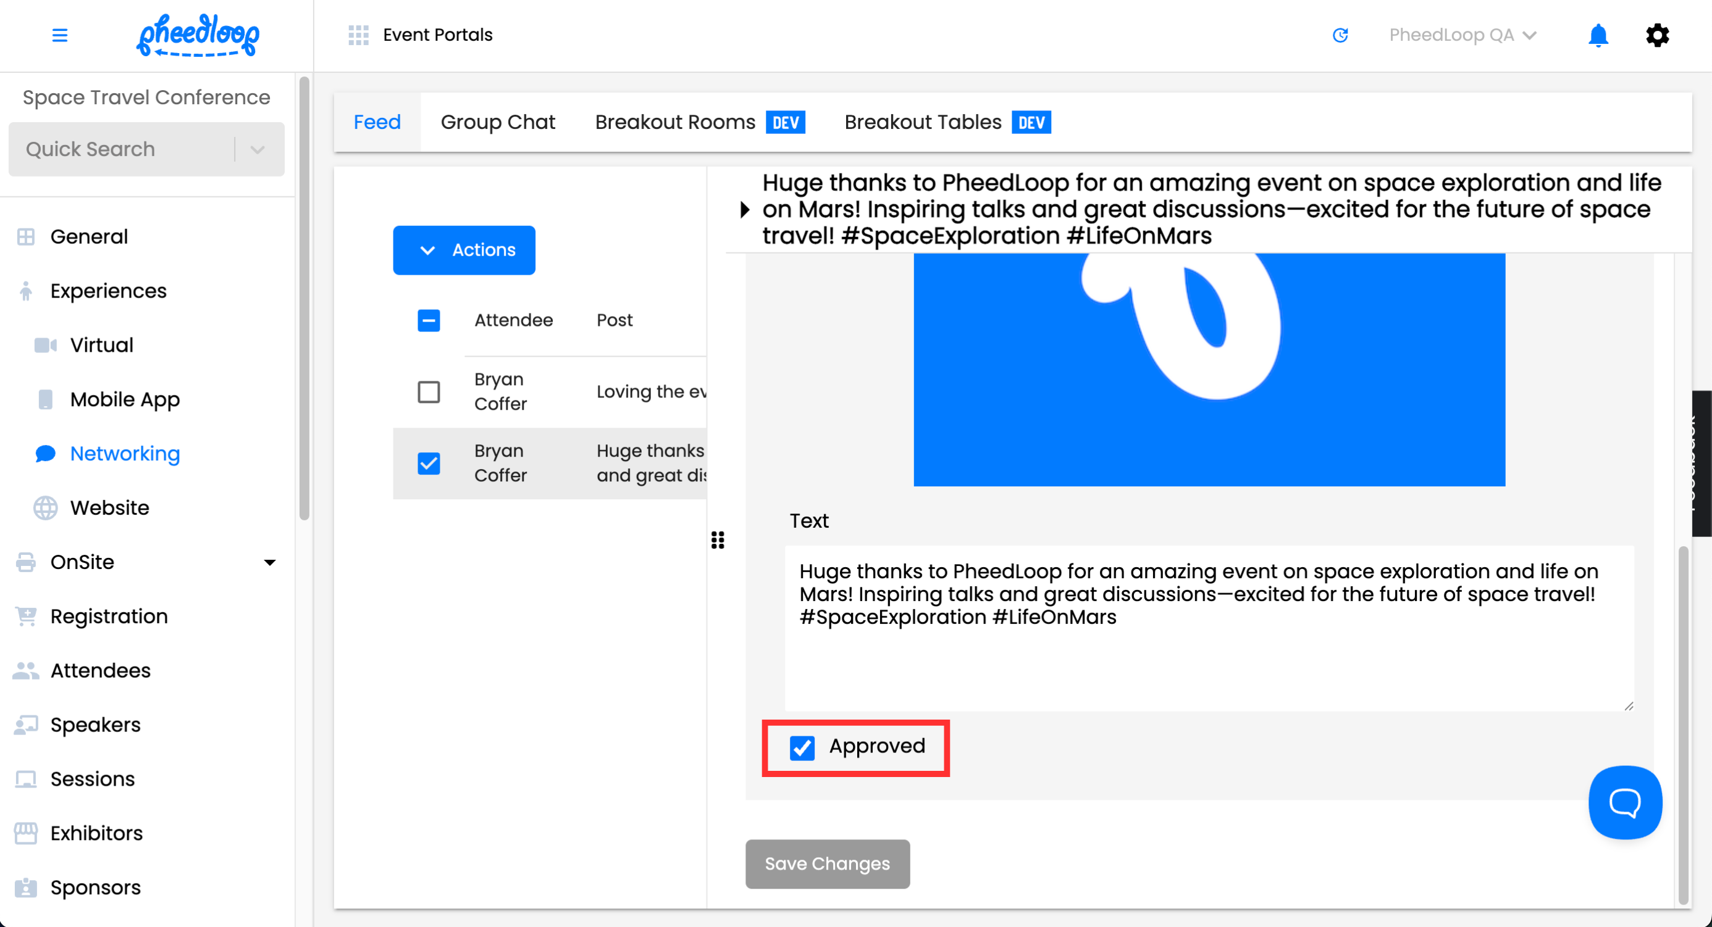This screenshot has height=927, width=1712.
Task: Toggle the select-all header checkbox
Action: [429, 321]
